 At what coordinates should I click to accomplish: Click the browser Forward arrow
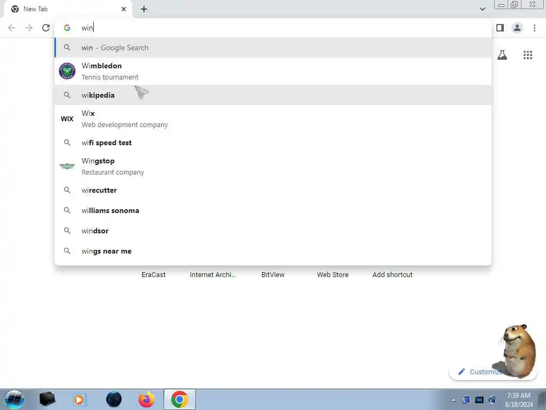tap(29, 28)
